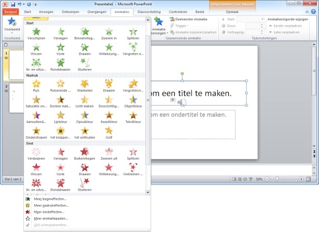
Task: Click the zoom in plus button
Action: click(301, 179)
